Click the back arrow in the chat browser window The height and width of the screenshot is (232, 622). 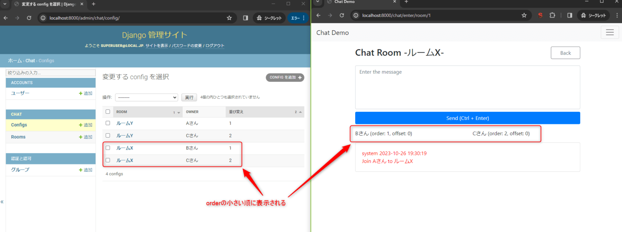(318, 15)
